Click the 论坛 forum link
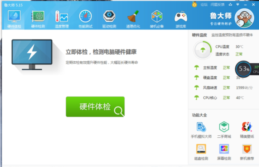The image size is (259, 167). click(x=204, y=5)
